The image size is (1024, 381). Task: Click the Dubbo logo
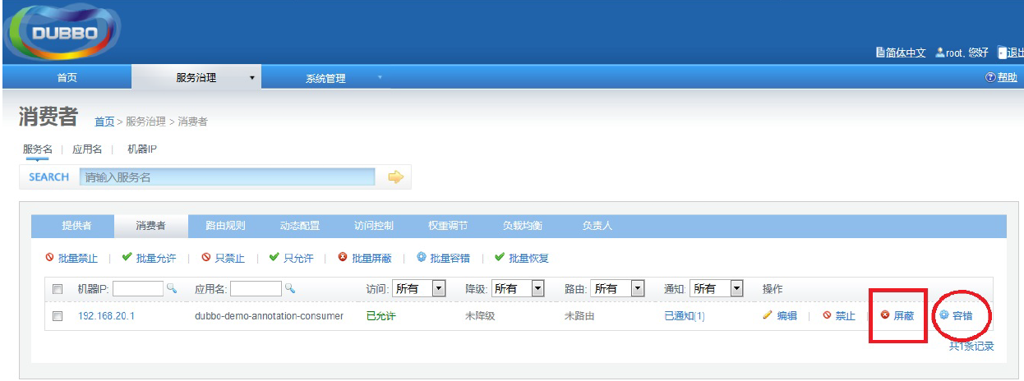[62, 33]
